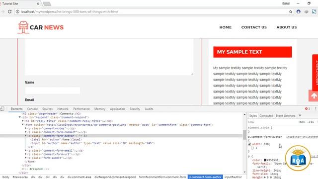This screenshot has height=179, width=318.
Task: Expand the p comment-form-url node
Action: coord(26,154)
